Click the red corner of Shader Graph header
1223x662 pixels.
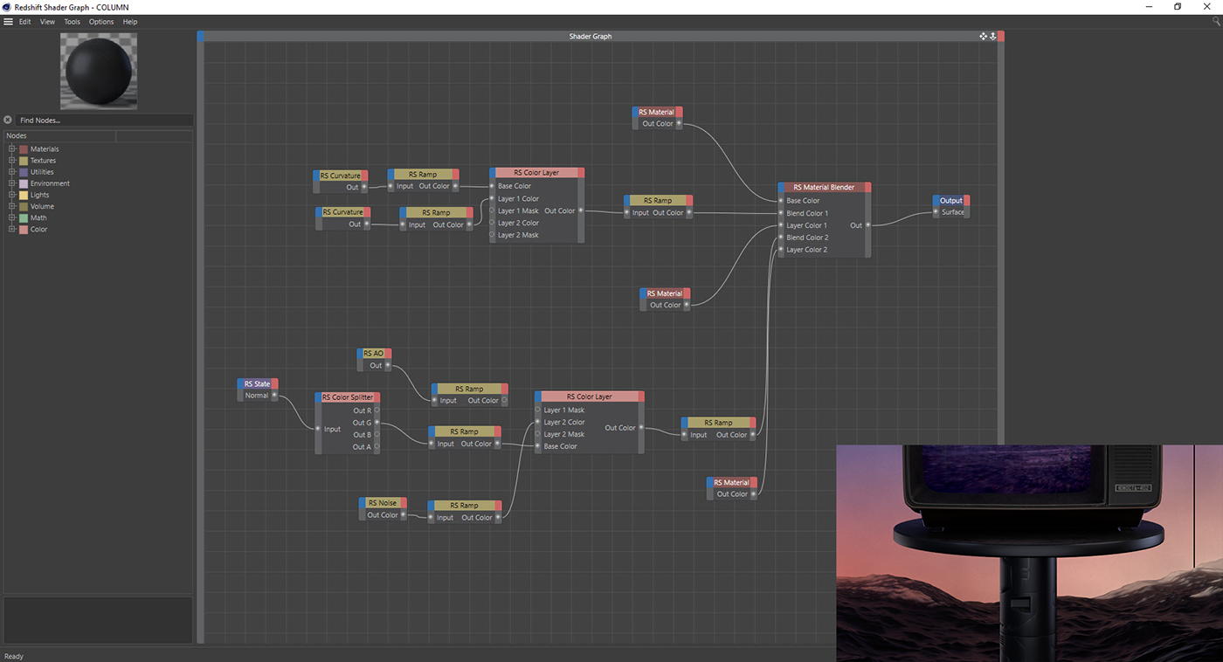(1001, 37)
